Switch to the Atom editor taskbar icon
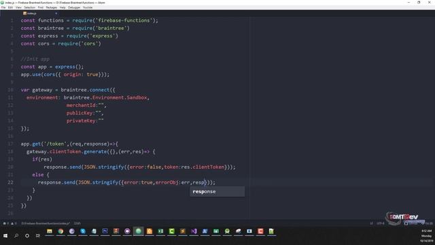The height and width of the screenshot is (245, 435). click(x=138, y=231)
